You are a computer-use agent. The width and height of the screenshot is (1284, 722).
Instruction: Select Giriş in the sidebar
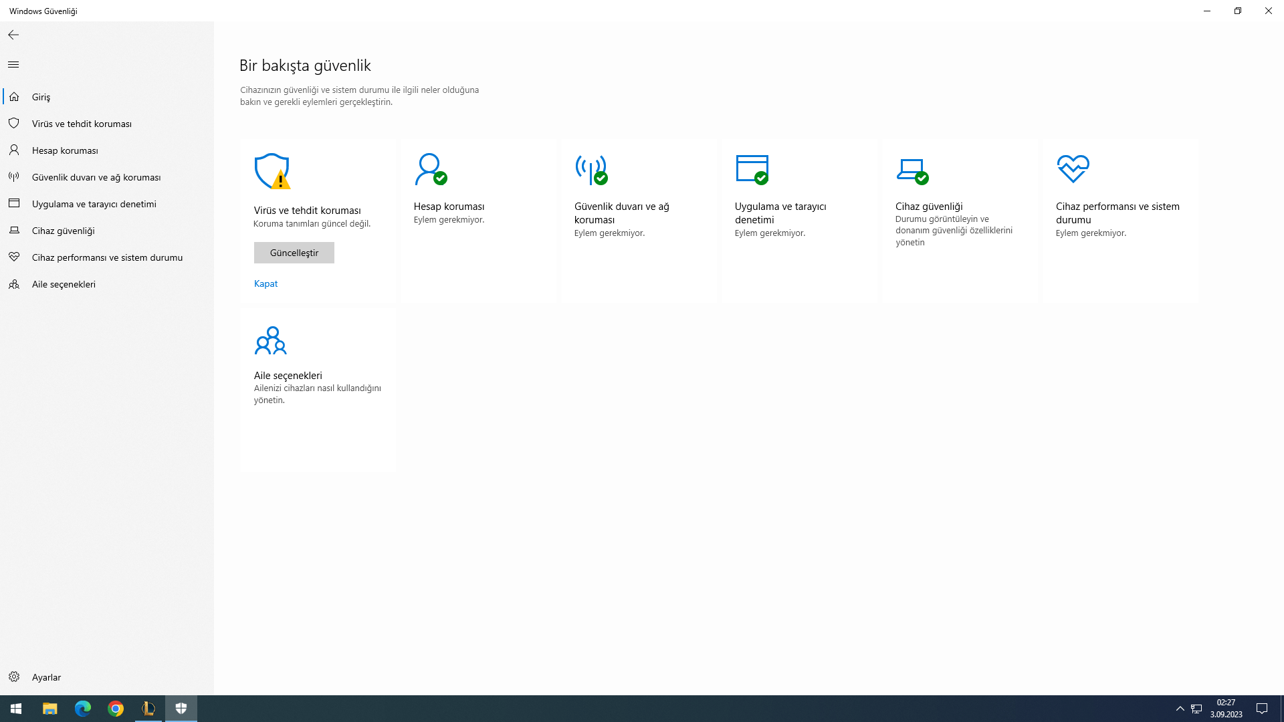pos(41,97)
